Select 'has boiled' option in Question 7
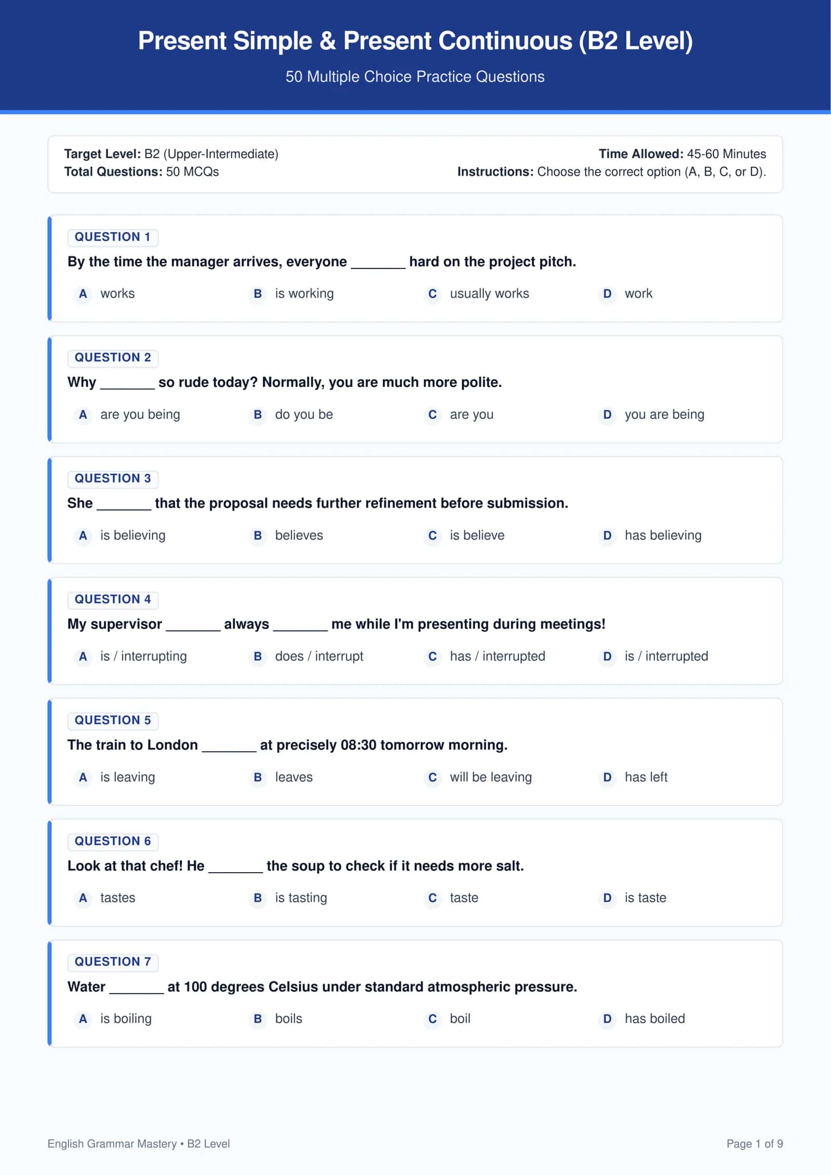This screenshot has height=1175, width=831. pos(642,1019)
